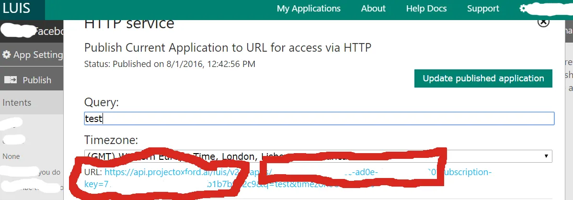The height and width of the screenshot is (200, 573).
Task: Click the Publish button in sidebar
Action: pyautogui.click(x=32, y=80)
